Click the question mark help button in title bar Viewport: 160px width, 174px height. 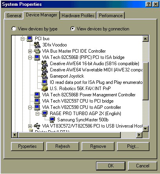149,4
